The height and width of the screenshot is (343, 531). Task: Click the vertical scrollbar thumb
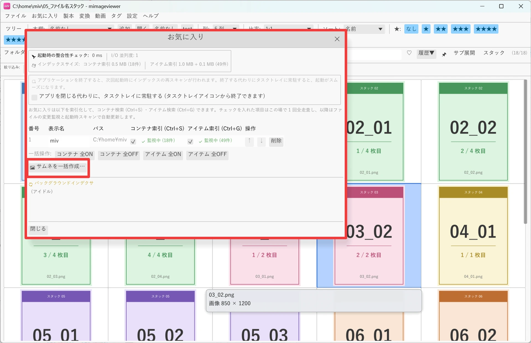(525, 152)
